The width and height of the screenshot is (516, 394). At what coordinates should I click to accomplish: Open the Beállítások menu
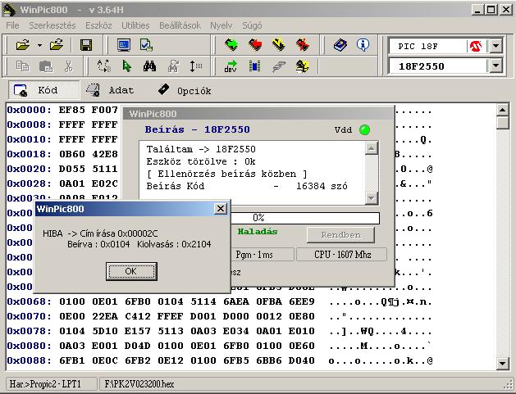[180, 25]
